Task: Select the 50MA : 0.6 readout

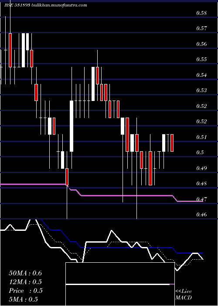Action: [25, 273]
